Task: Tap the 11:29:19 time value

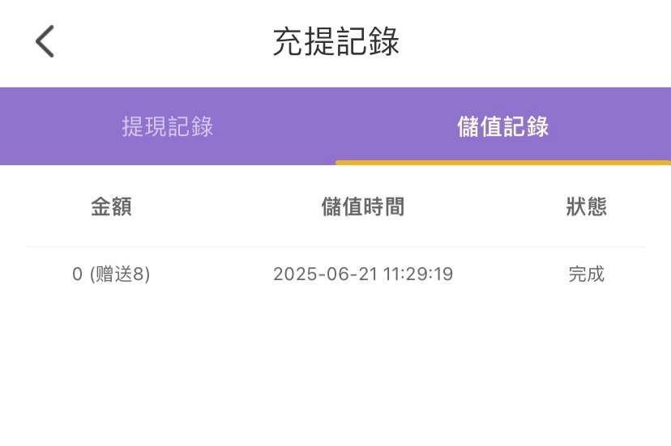Action: (x=418, y=274)
